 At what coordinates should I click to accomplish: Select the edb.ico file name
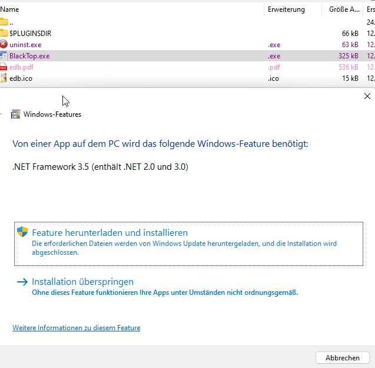click(x=21, y=78)
